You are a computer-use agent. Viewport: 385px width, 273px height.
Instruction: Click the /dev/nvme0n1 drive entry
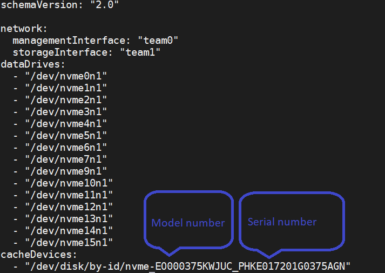pyautogui.click(x=66, y=76)
